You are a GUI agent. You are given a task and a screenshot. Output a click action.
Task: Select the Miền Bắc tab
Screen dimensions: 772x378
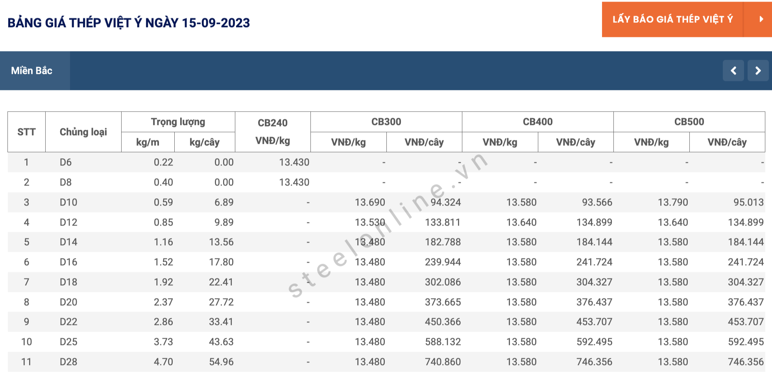(35, 71)
